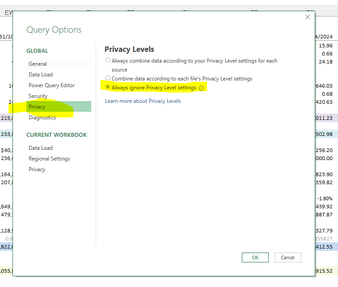Open Data Load under Current Workbook
The height and width of the screenshot is (287, 338).
coord(40,148)
